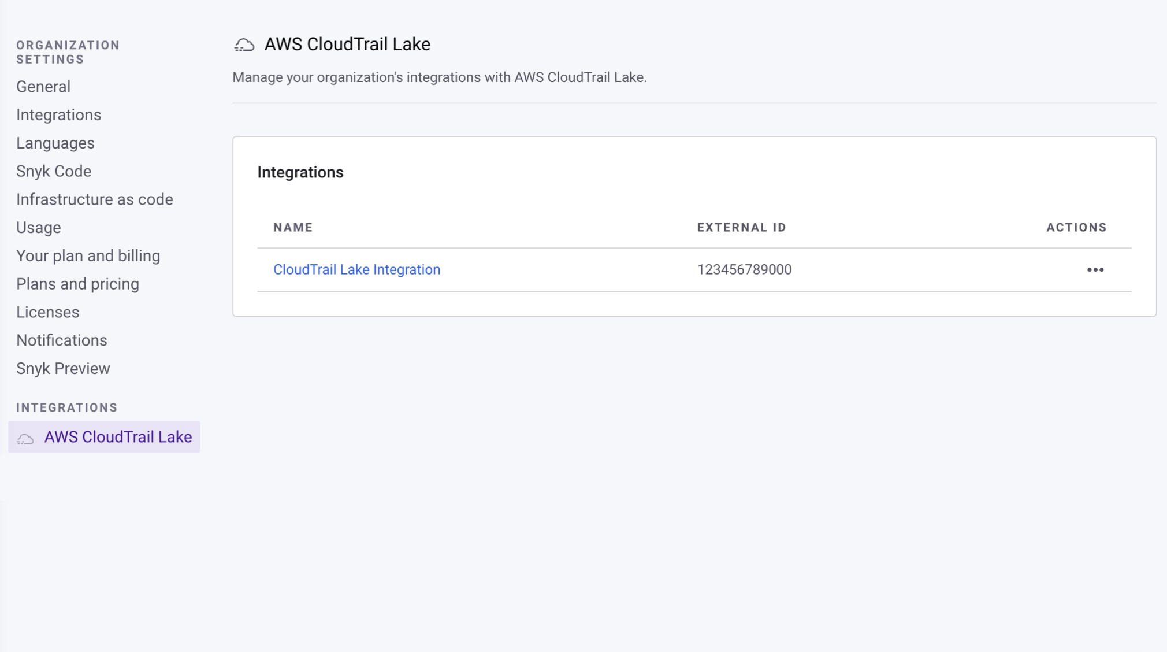Go to Notifications settings
Image resolution: width=1167 pixels, height=652 pixels.
point(62,340)
